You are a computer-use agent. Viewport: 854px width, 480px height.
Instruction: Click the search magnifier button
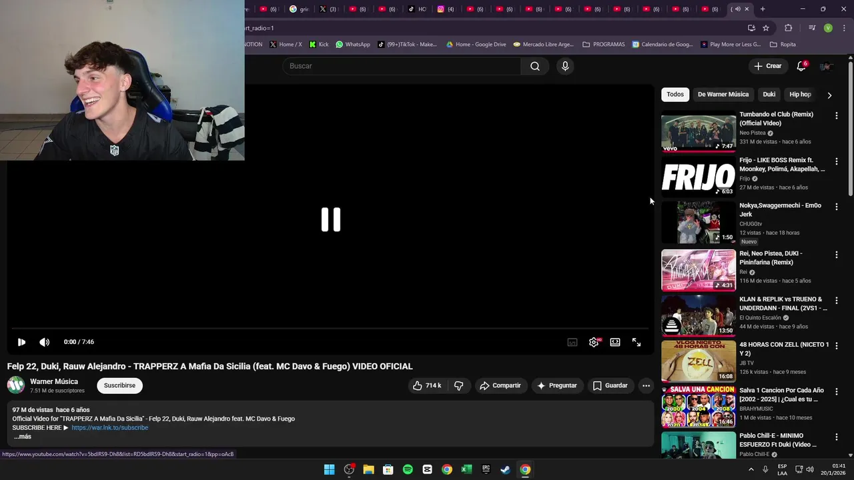tap(534, 66)
